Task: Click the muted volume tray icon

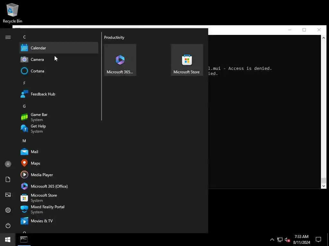Action: (287, 240)
